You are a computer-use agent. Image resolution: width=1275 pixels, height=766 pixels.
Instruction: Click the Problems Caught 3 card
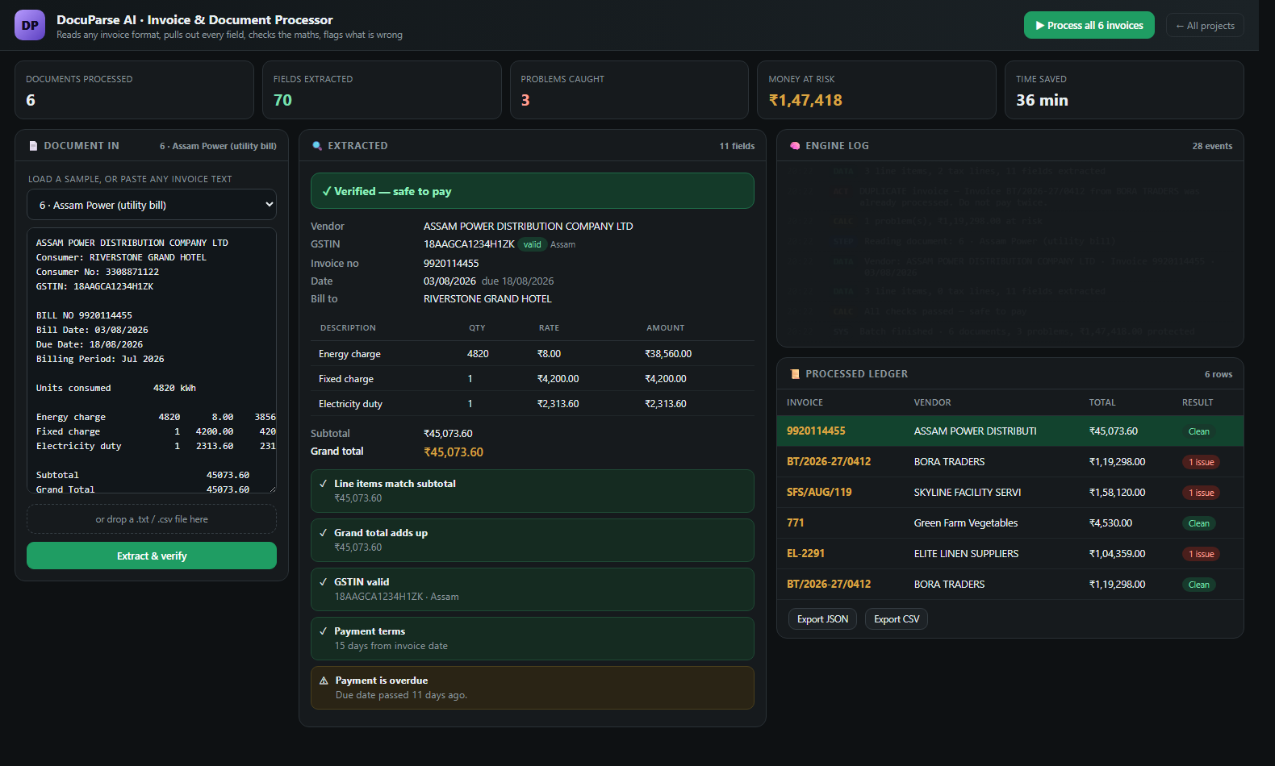[x=629, y=90]
